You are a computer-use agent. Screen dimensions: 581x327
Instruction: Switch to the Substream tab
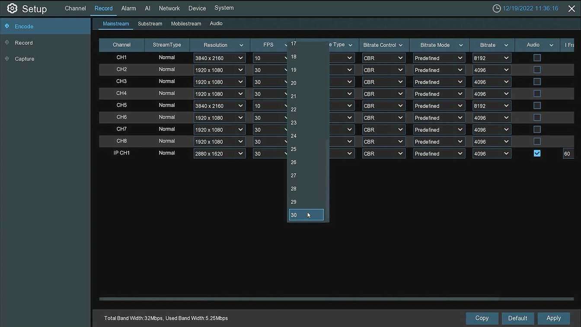tap(150, 24)
